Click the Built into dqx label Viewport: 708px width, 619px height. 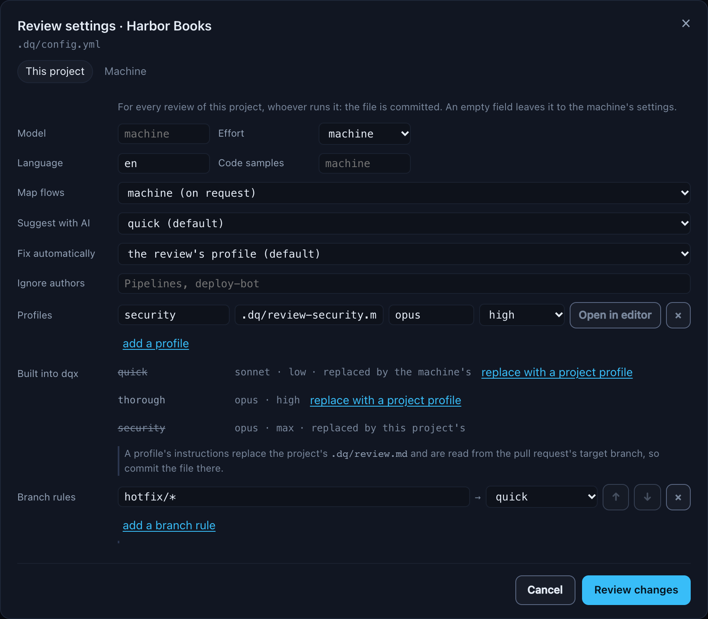[x=48, y=374]
